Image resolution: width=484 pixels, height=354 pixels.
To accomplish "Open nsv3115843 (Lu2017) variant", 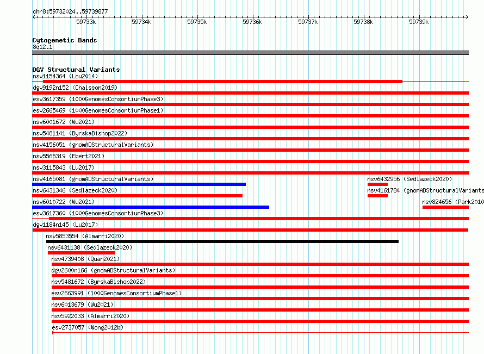I will 64,167.
